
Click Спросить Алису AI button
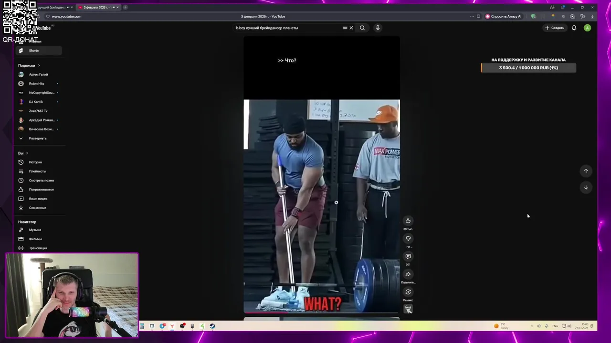504,16
